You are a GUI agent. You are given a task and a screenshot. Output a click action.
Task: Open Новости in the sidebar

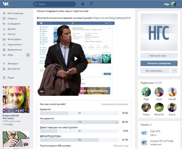point(12,19)
